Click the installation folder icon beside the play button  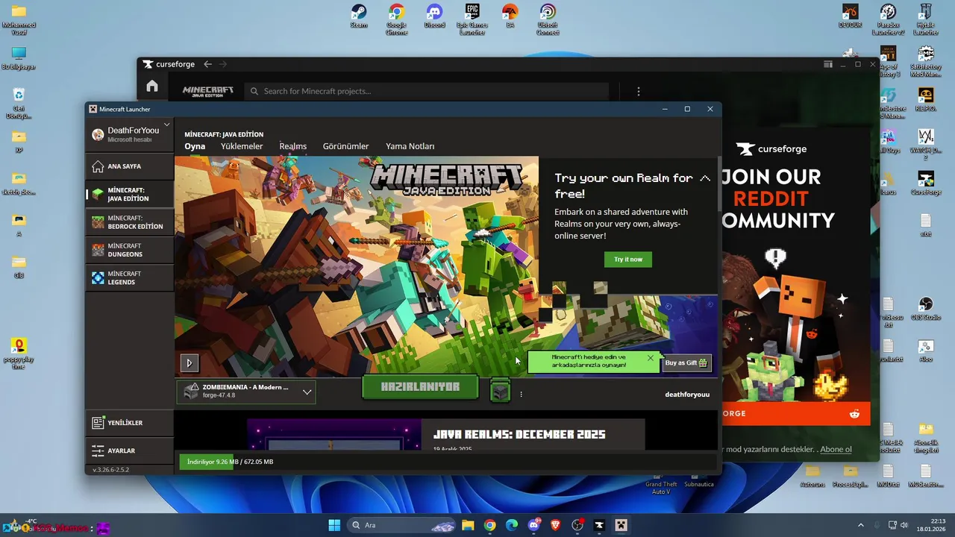click(500, 391)
